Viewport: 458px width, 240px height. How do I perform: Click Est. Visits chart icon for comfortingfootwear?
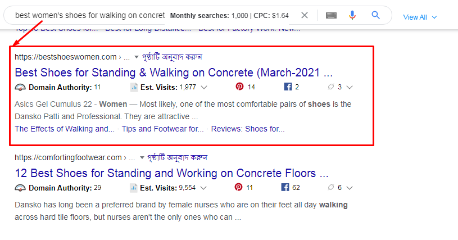click(134, 188)
